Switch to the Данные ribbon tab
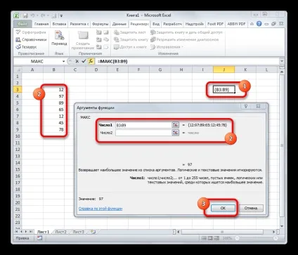This screenshot has height=255, width=298. 119,24
